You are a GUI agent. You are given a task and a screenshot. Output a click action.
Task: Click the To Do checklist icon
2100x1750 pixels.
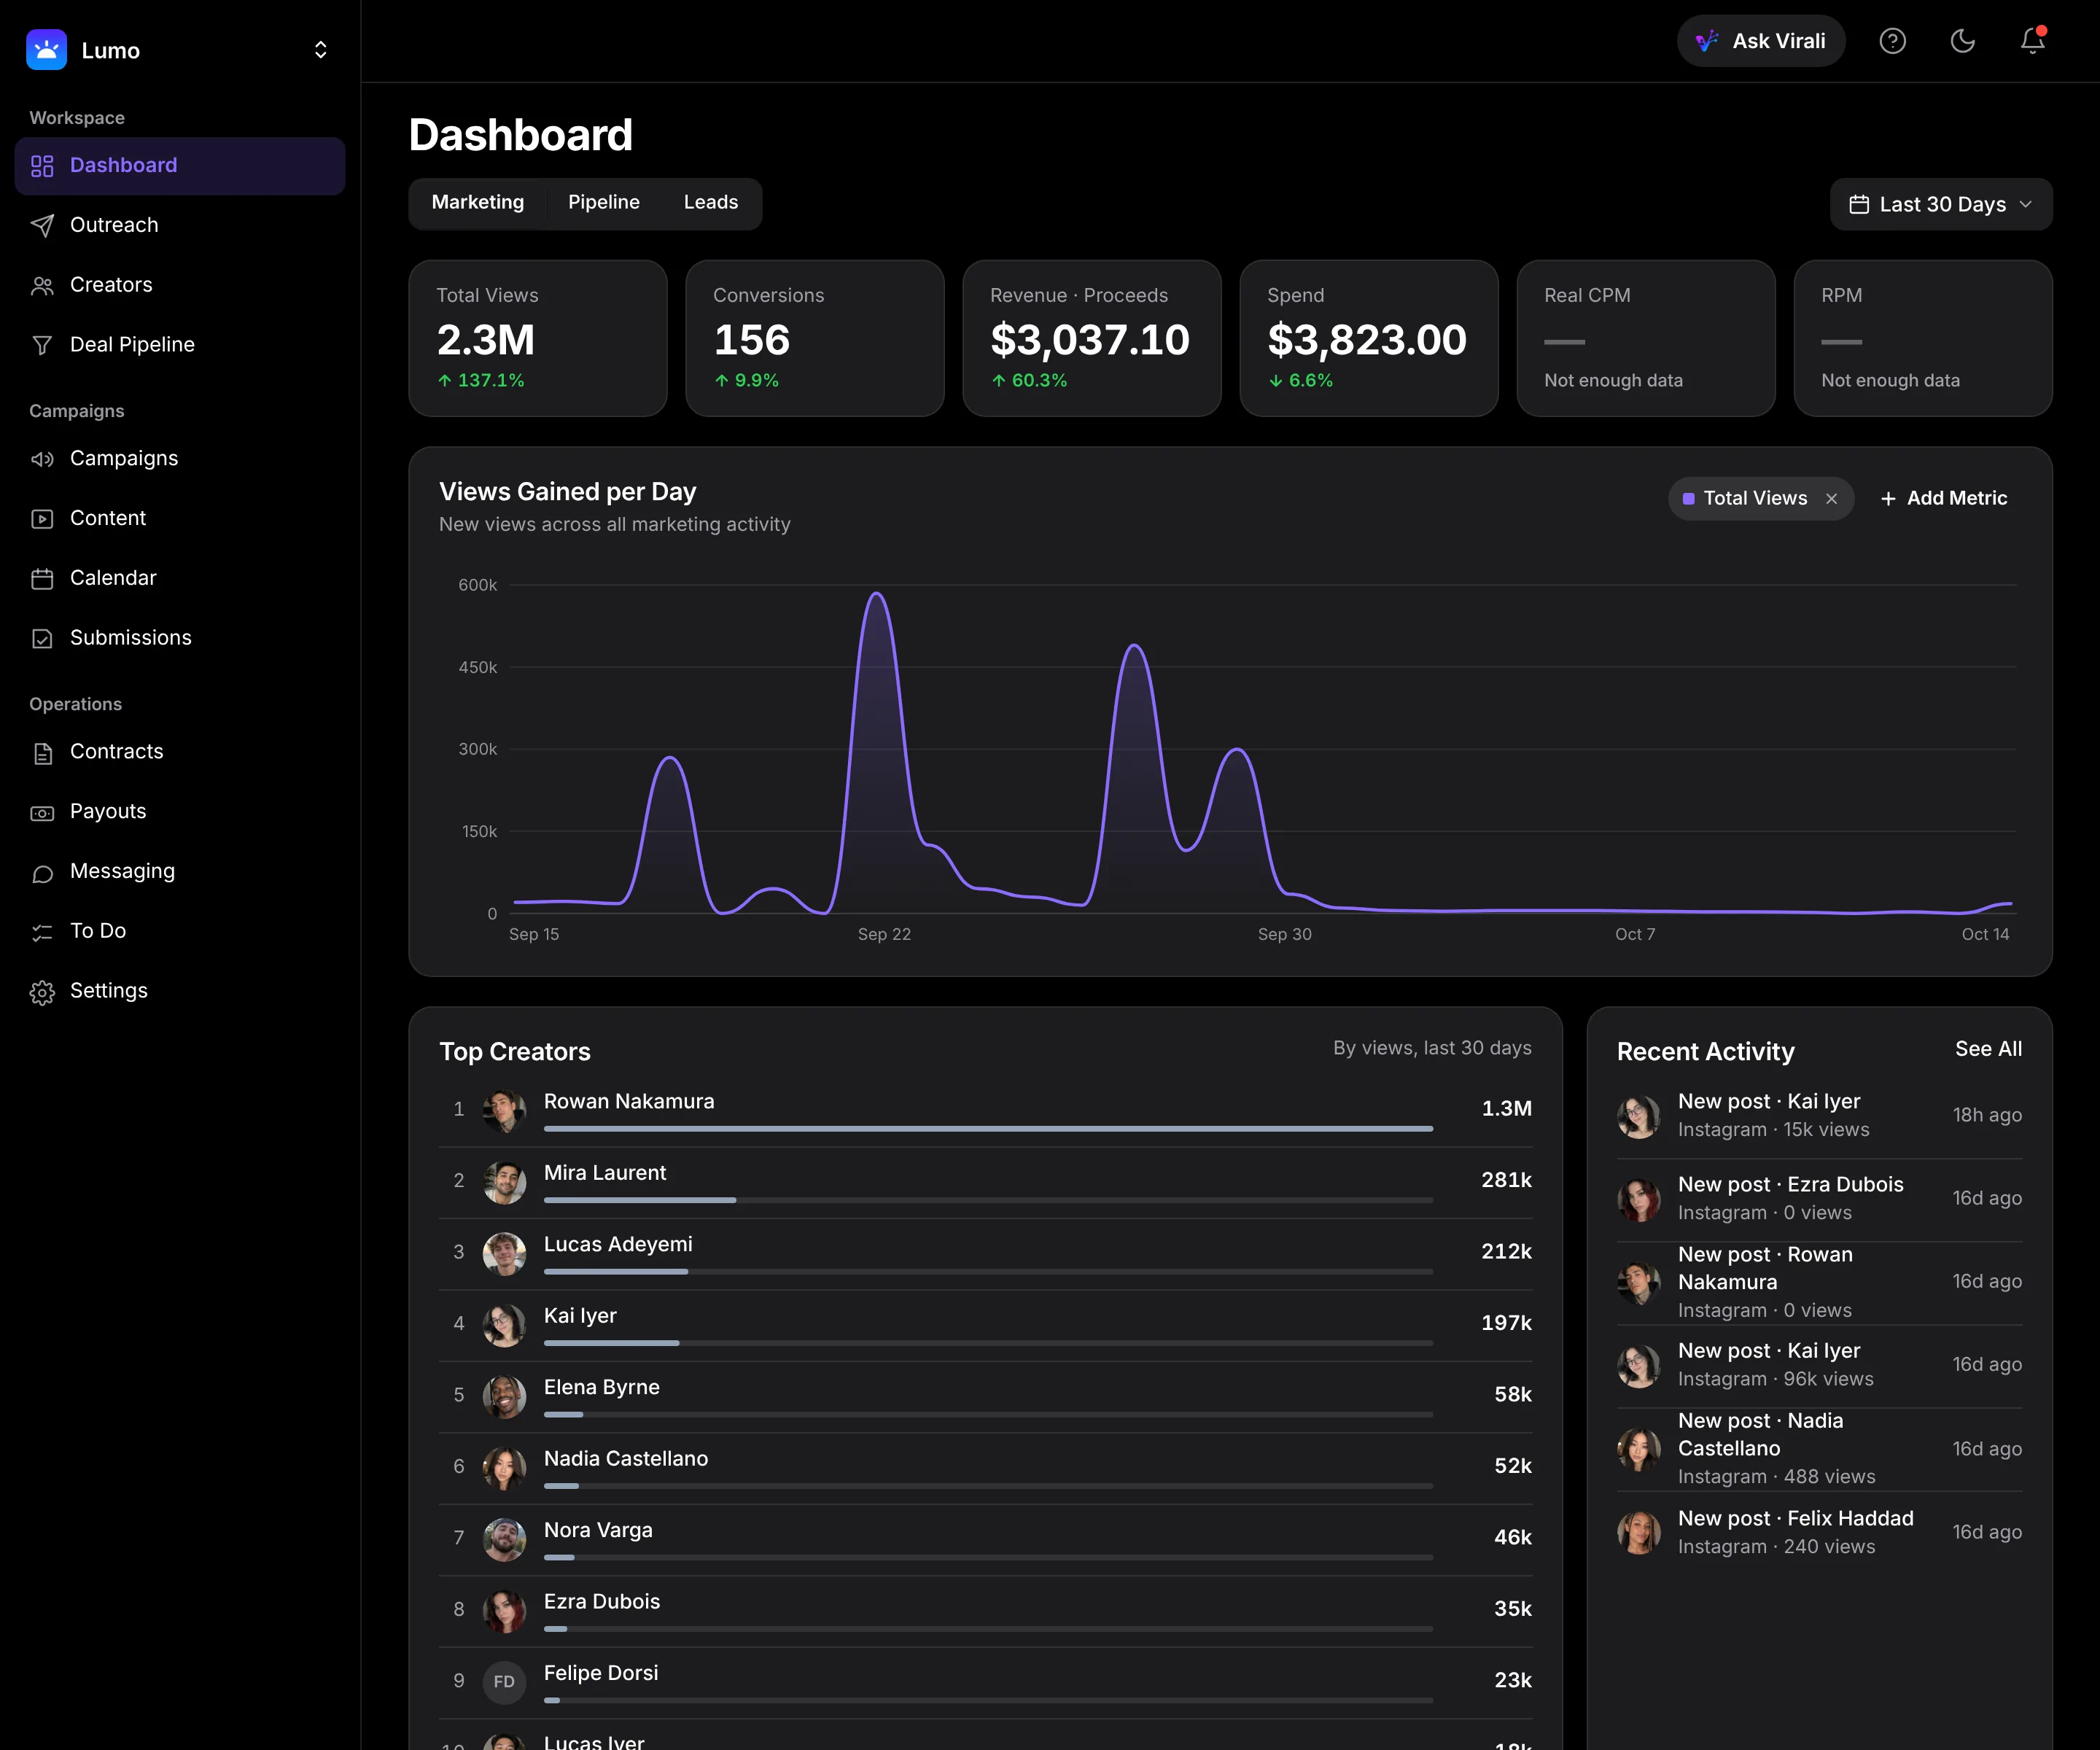coord(42,932)
